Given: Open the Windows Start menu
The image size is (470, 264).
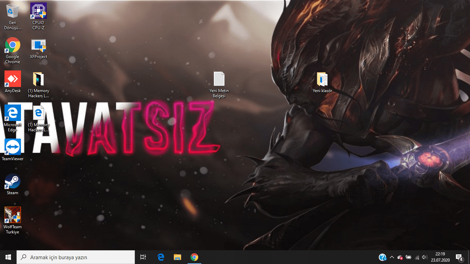Looking at the screenshot, I should coord(8,257).
